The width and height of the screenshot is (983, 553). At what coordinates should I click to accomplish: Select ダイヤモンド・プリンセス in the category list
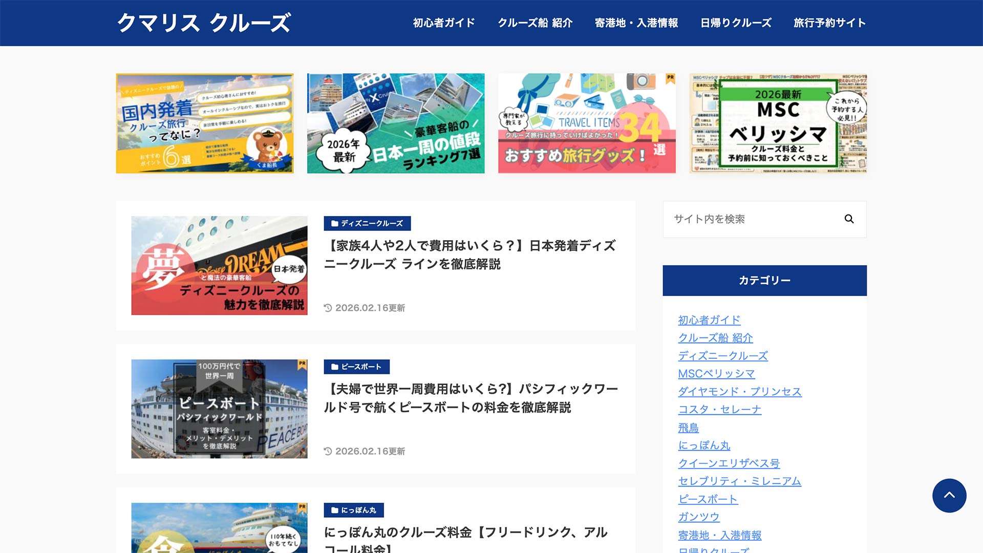tap(739, 392)
